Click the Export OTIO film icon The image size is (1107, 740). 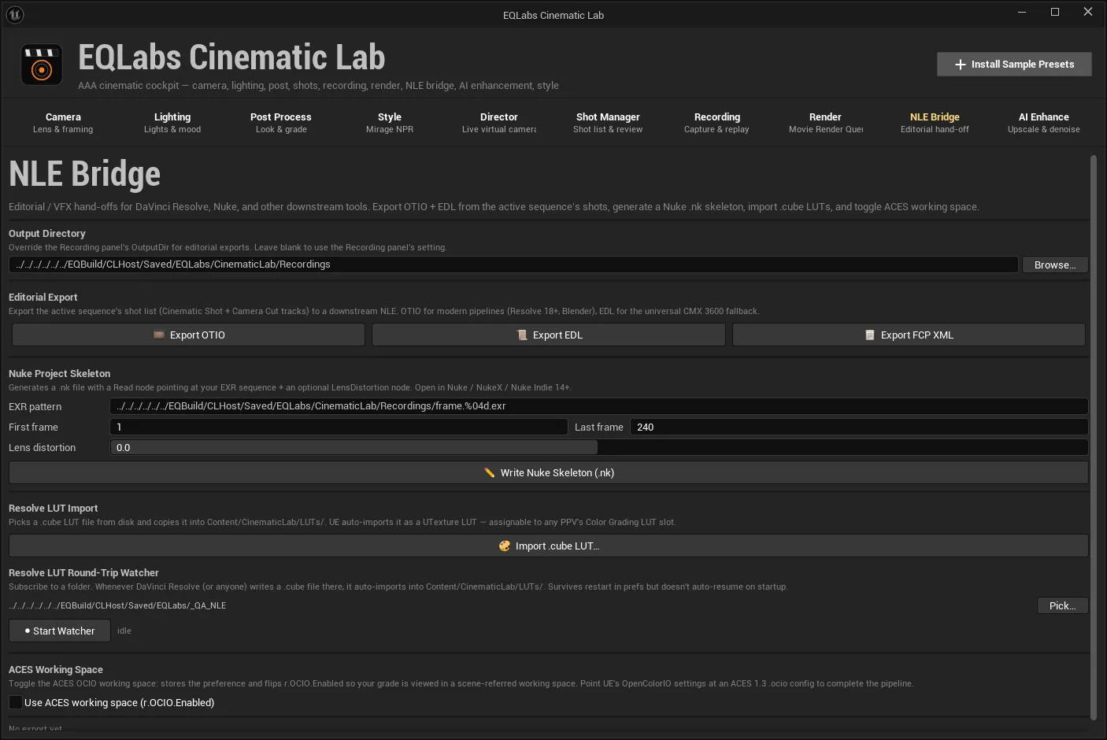coord(159,335)
